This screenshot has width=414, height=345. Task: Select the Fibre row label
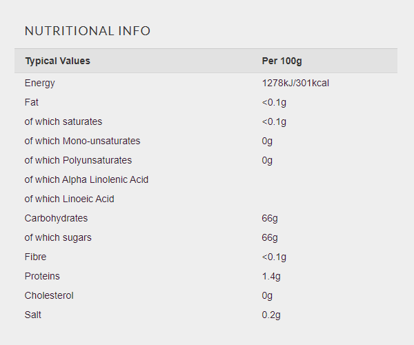click(x=35, y=257)
